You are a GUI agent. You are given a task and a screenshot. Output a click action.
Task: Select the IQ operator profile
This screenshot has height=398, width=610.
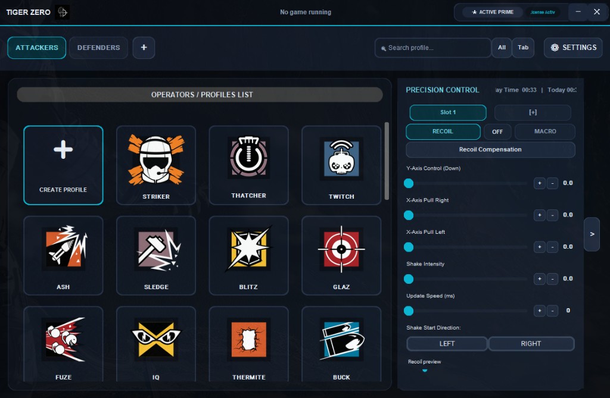pyautogui.click(x=156, y=344)
